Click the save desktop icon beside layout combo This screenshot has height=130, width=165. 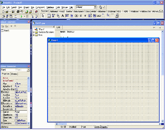[x=101, y=7]
